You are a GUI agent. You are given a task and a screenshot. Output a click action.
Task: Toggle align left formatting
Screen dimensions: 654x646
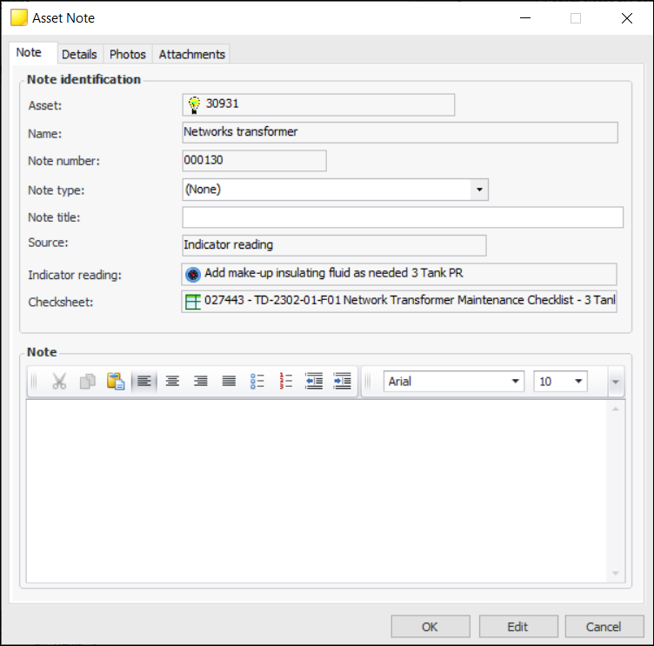tap(144, 382)
